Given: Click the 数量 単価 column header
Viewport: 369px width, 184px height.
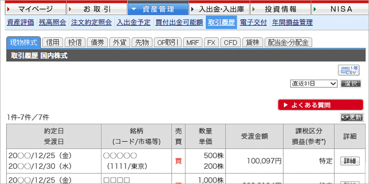Looking at the screenshot, I should (x=206, y=136).
